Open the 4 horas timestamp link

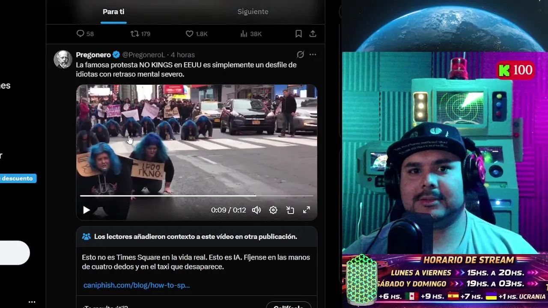(183, 55)
